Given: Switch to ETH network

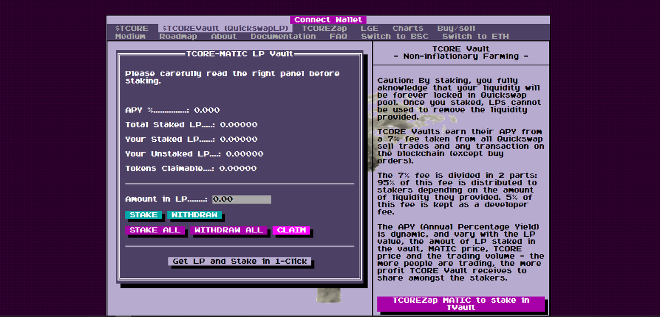Looking at the screenshot, I should click(475, 36).
